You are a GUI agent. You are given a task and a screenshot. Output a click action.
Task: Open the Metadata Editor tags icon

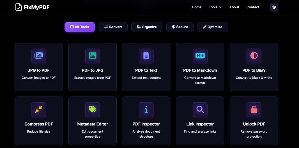click(x=92, y=110)
